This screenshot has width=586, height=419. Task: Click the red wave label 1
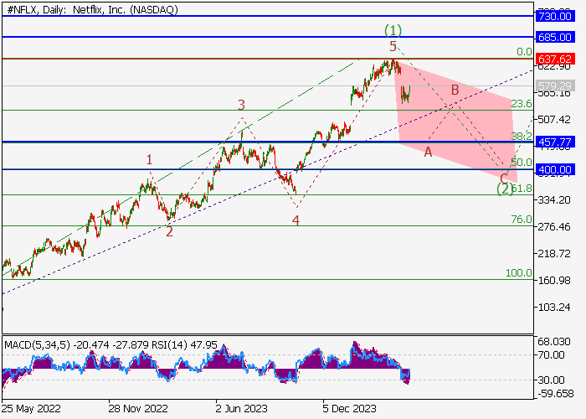150,160
